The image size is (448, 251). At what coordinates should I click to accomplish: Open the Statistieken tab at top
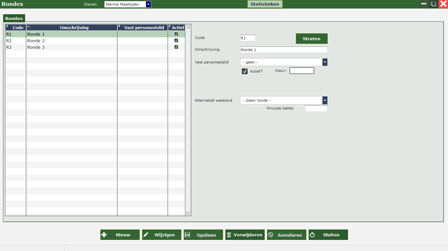coord(265,4)
